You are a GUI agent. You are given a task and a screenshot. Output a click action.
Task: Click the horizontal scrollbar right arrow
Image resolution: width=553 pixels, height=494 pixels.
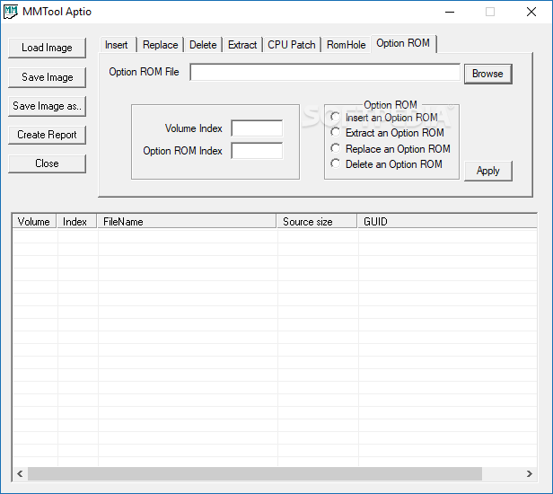click(530, 474)
